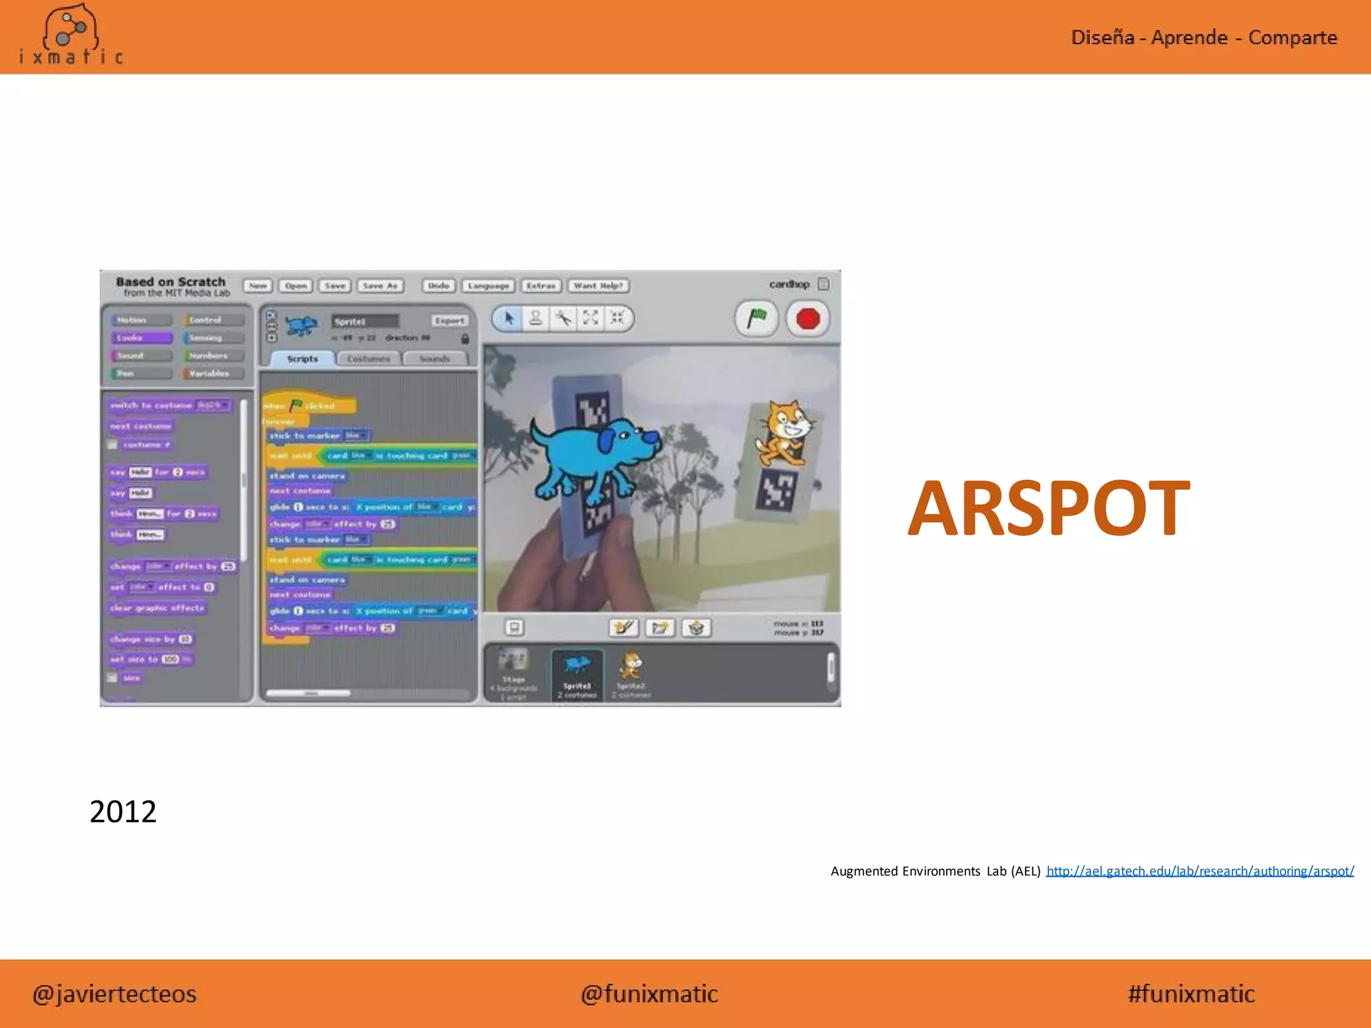Viewport: 1371px width, 1028px height.
Task: Open color dropdown in set effect to block
Action: (142, 587)
